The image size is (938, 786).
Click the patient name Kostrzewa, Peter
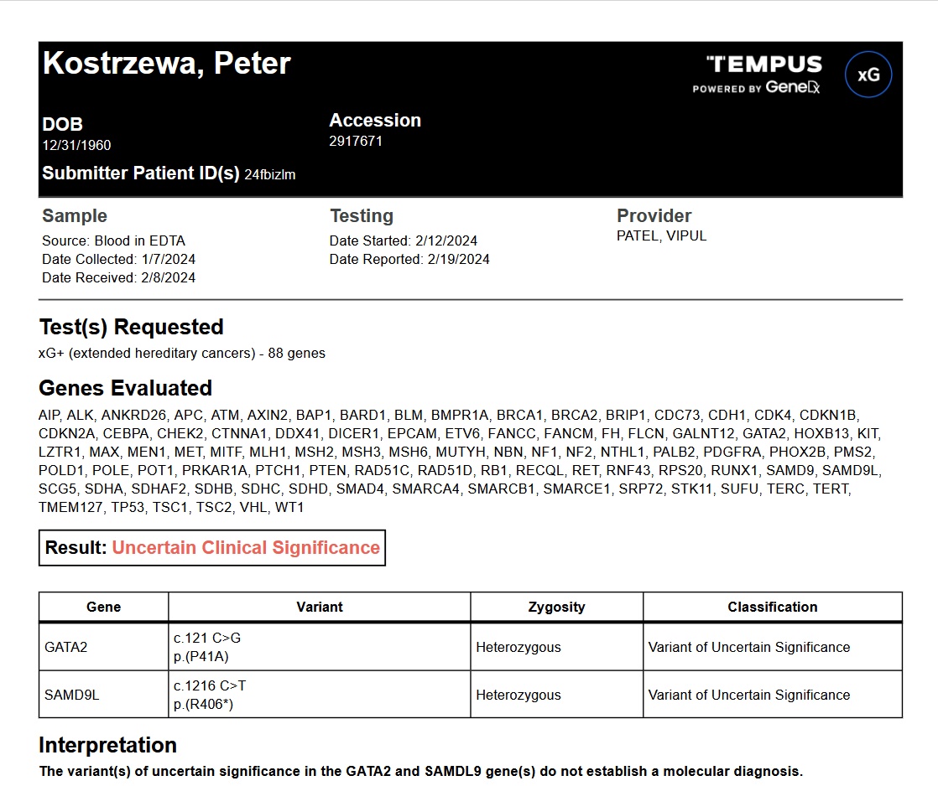(x=167, y=63)
